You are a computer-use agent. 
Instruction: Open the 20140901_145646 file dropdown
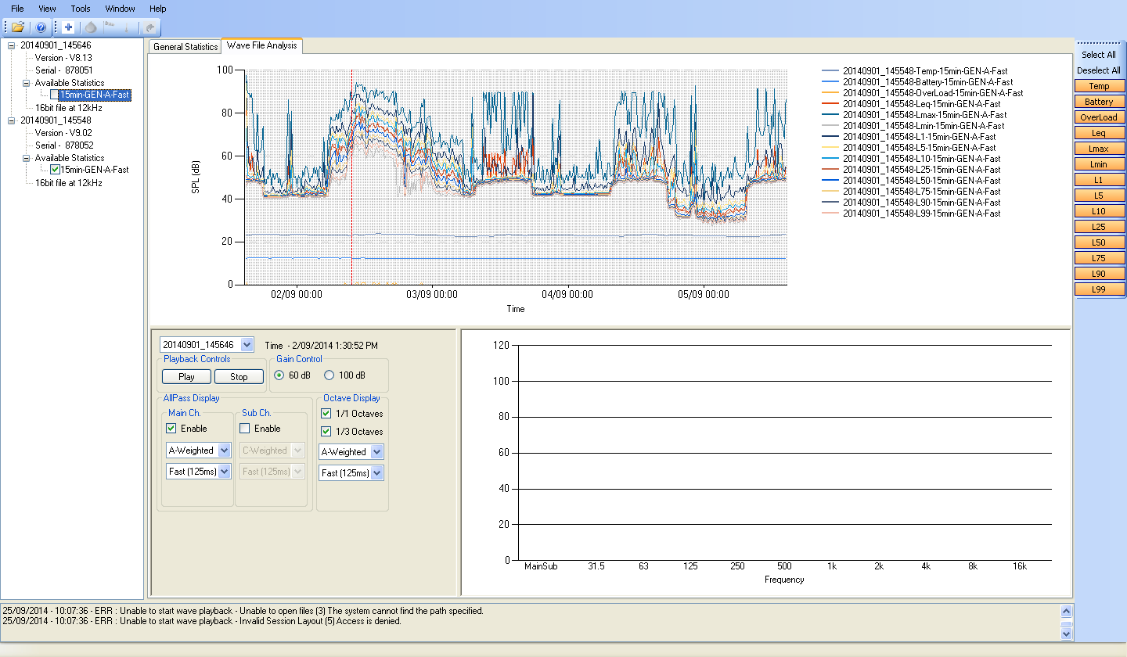(247, 345)
